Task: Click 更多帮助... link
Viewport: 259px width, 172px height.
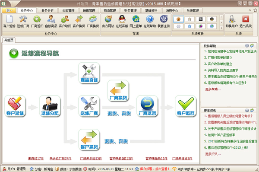Action: [x=213, y=89]
